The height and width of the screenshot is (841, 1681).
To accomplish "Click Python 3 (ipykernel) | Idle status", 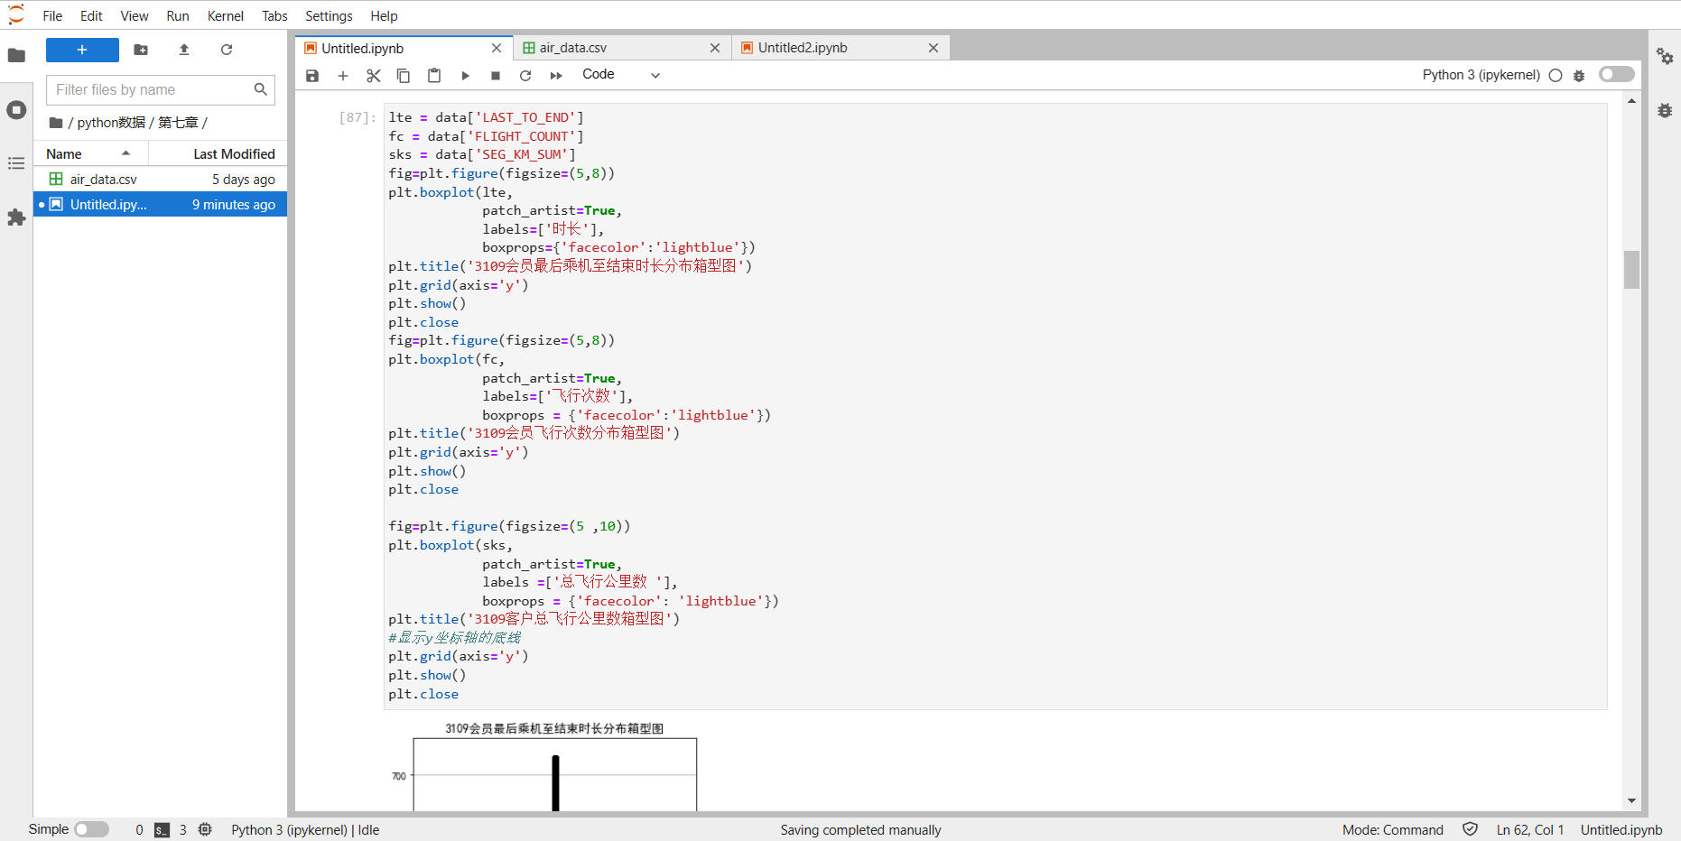I will point(305,830).
